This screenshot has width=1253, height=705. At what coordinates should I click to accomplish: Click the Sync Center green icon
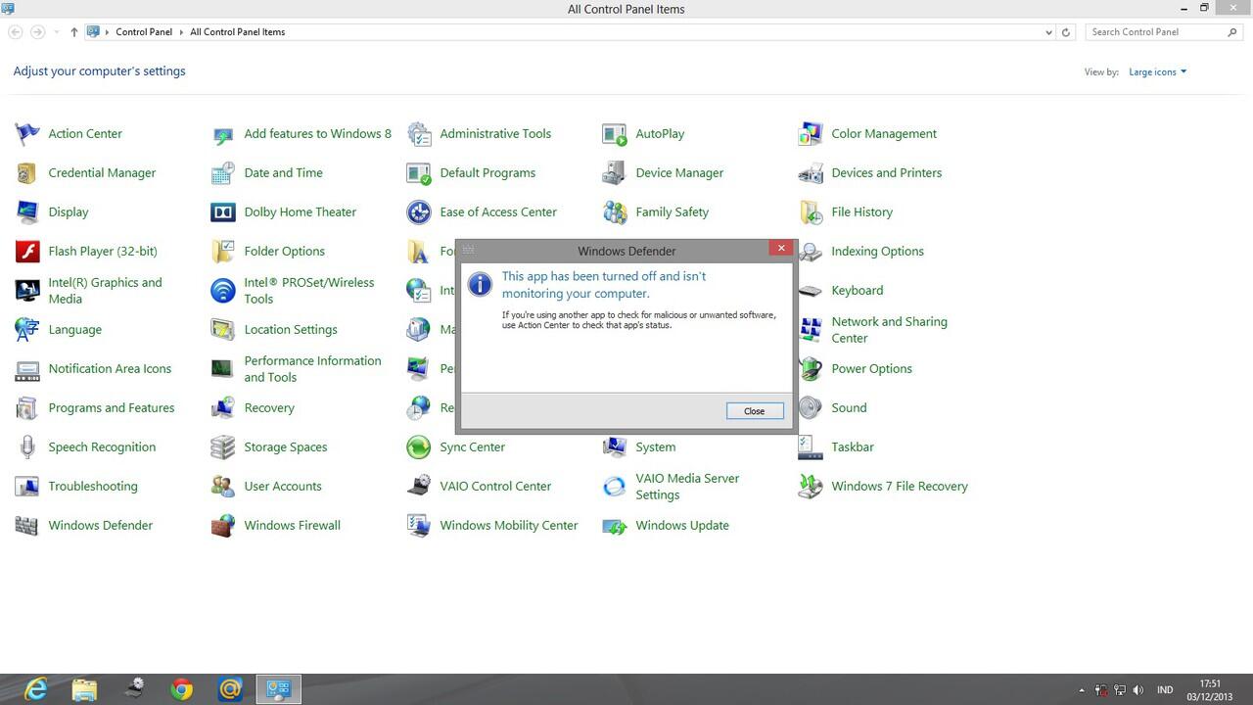tap(419, 447)
